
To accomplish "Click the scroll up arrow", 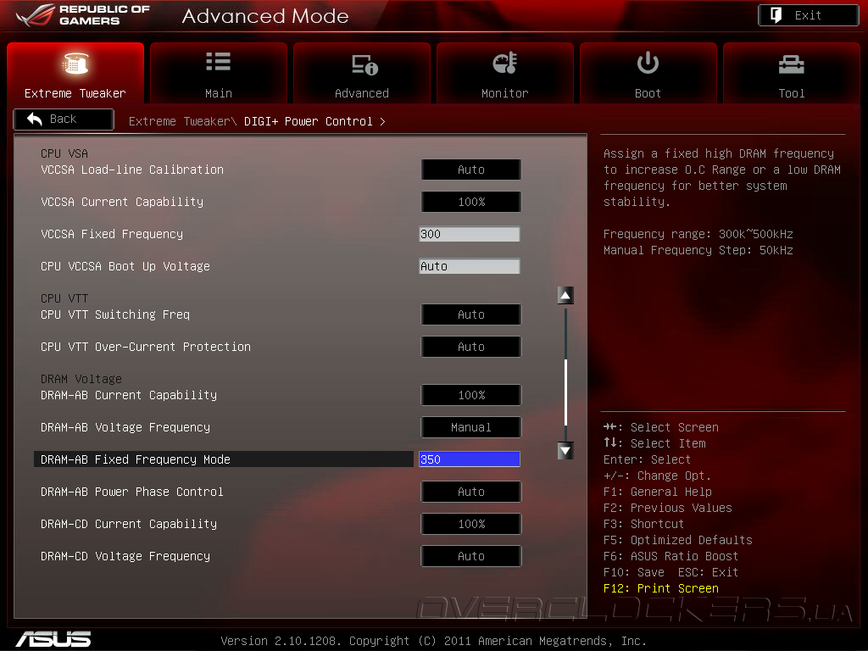I will coord(565,296).
